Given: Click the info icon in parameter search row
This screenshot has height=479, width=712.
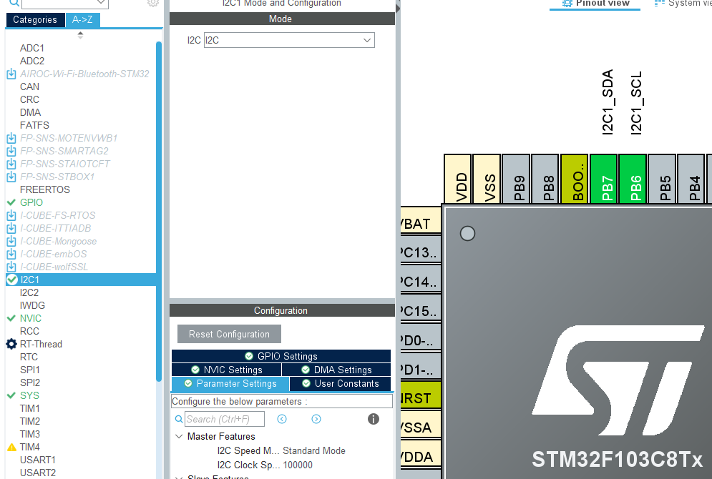Looking at the screenshot, I should click(374, 419).
